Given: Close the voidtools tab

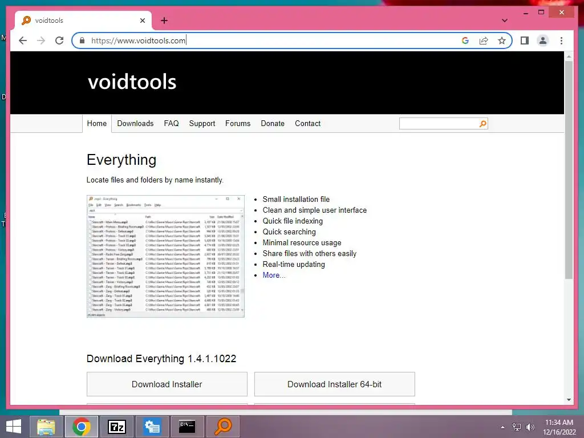Looking at the screenshot, I should (x=142, y=21).
